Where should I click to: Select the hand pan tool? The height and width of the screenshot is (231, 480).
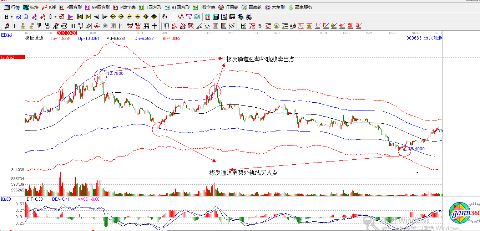[164, 17]
